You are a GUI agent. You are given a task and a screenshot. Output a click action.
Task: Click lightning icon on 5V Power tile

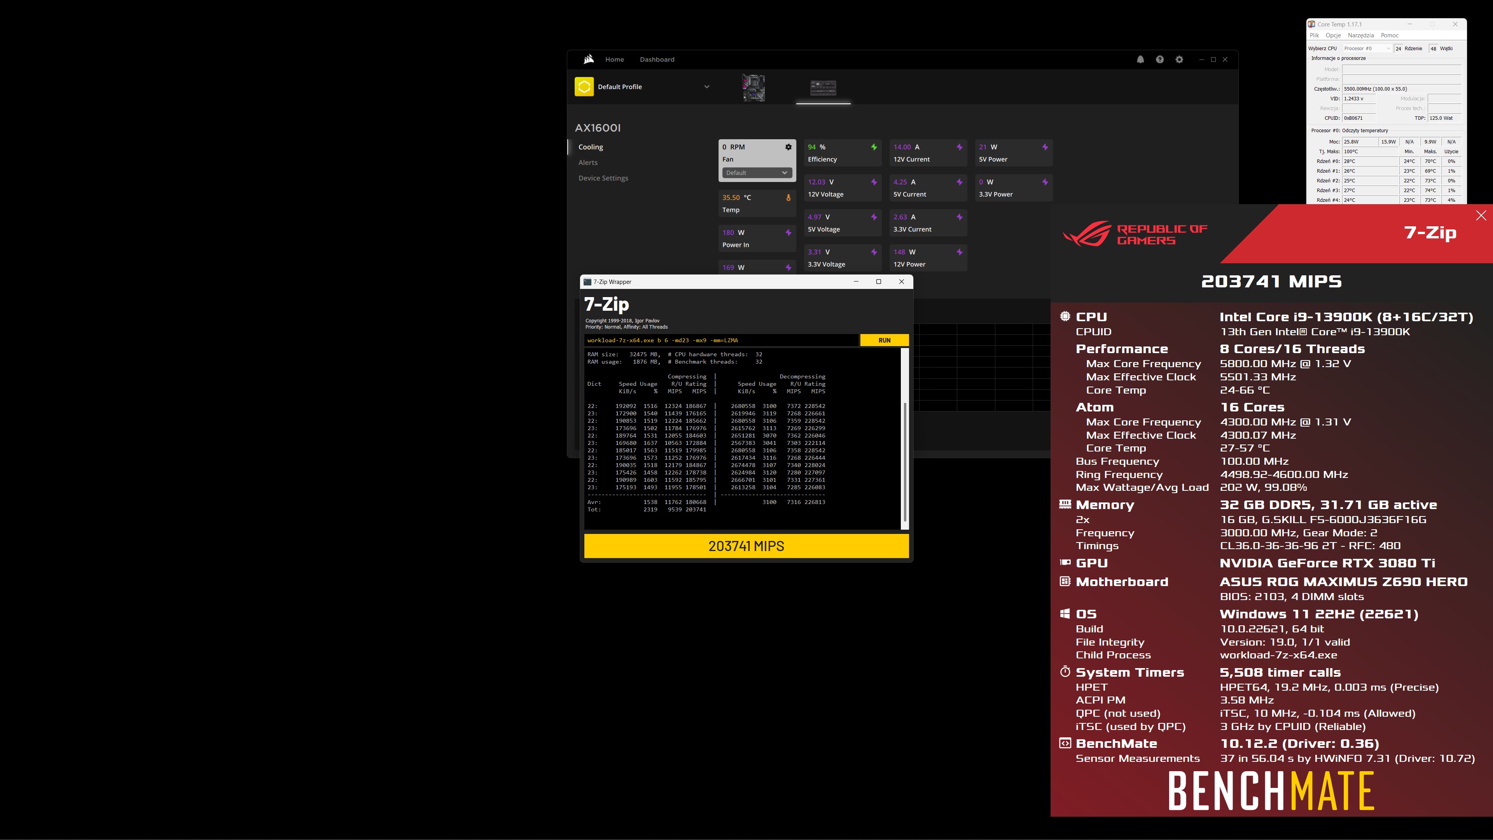click(x=1044, y=147)
